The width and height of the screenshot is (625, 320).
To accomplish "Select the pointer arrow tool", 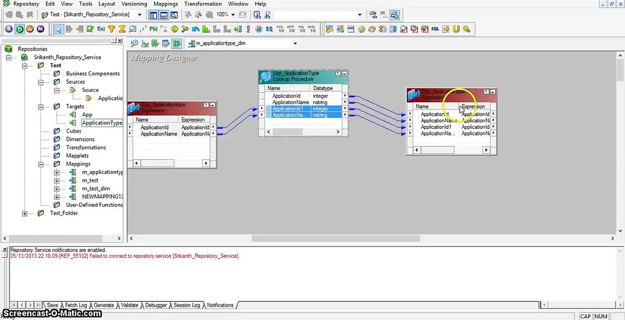I will click(58, 29).
